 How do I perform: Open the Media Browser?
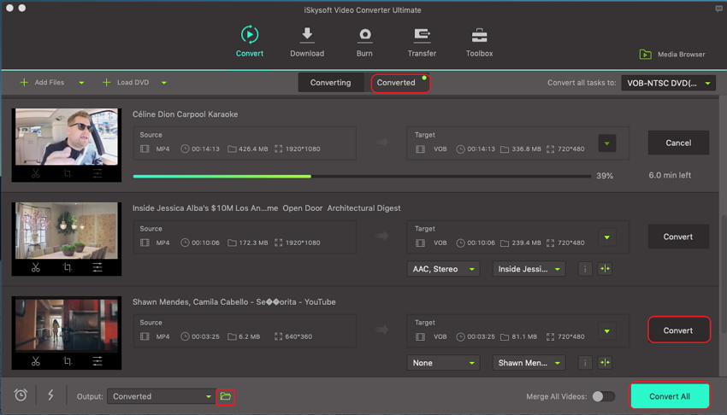pyautogui.click(x=672, y=55)
